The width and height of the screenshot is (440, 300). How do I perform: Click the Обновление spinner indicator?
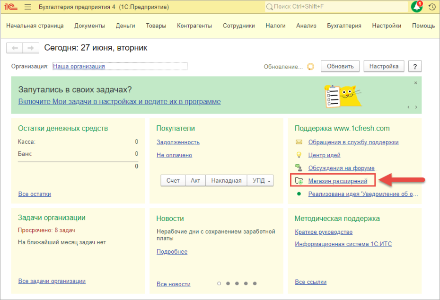coord(311,67)
